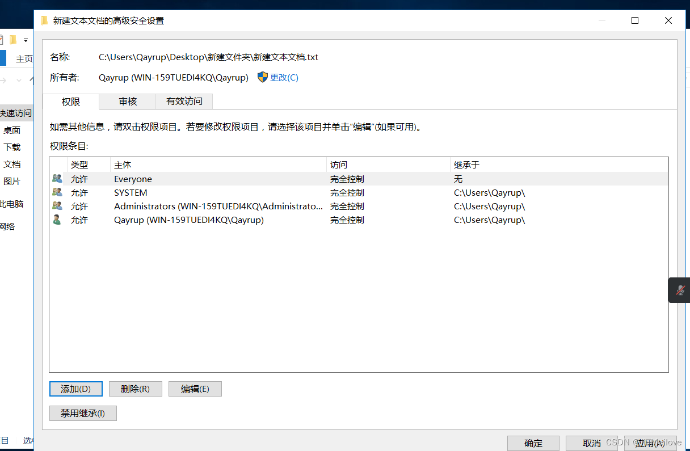
Task: Open 下载 in Explorer sidebar
Action: [12, 147]
